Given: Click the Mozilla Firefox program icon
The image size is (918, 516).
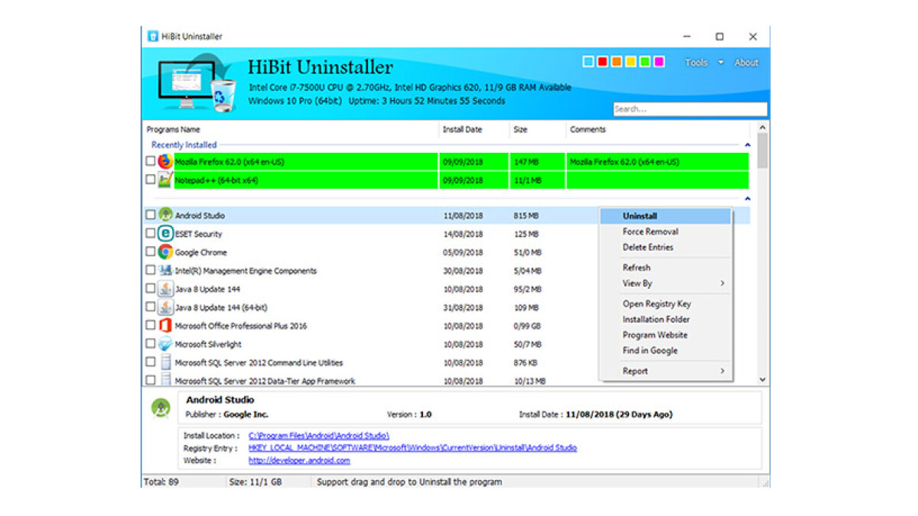Looking at the screenshot, I should click(x=165, y=162).
